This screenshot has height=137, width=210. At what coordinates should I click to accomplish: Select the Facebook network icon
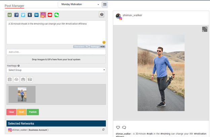coord(16,15)
